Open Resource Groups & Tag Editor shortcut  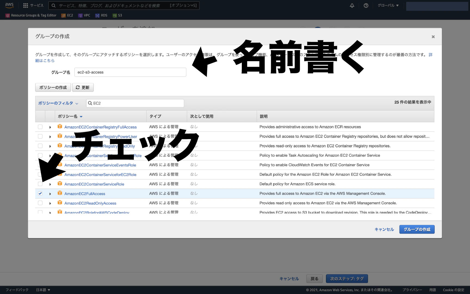[x=31, y=16]
